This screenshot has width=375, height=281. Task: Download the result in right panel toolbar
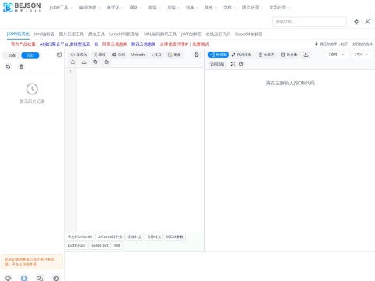(x=305, y=55)
